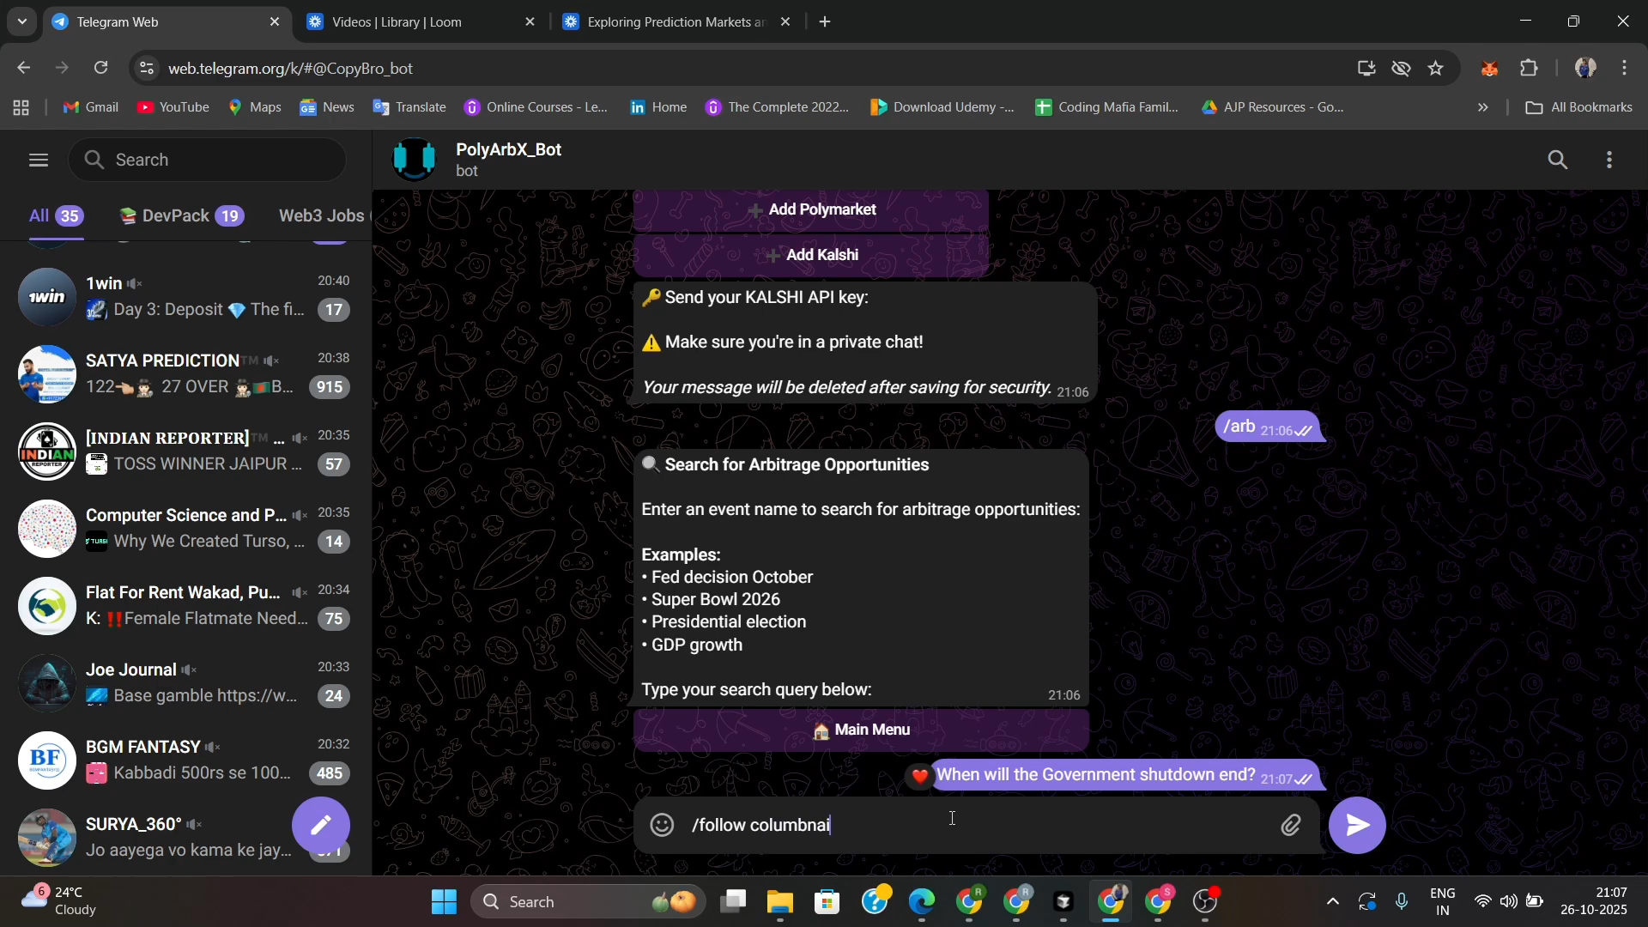The height and width of the screenshot is (927, 1648).
Task: Toggle the heart reaction on shutdown message
Action: click(x=918, y=775)
